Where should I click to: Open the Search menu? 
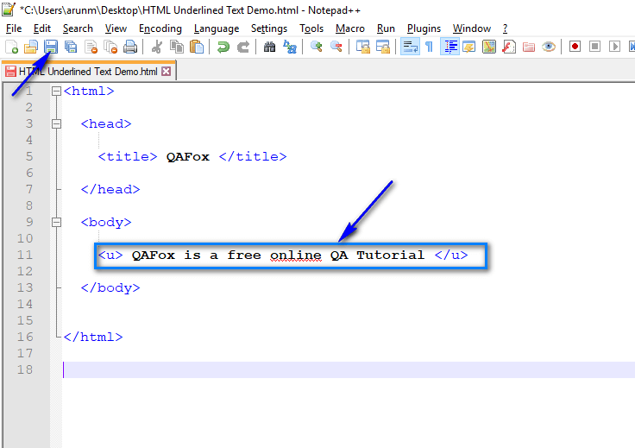78,28
